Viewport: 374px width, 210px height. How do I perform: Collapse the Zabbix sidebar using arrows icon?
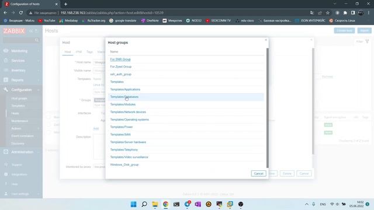pos(31,31)
